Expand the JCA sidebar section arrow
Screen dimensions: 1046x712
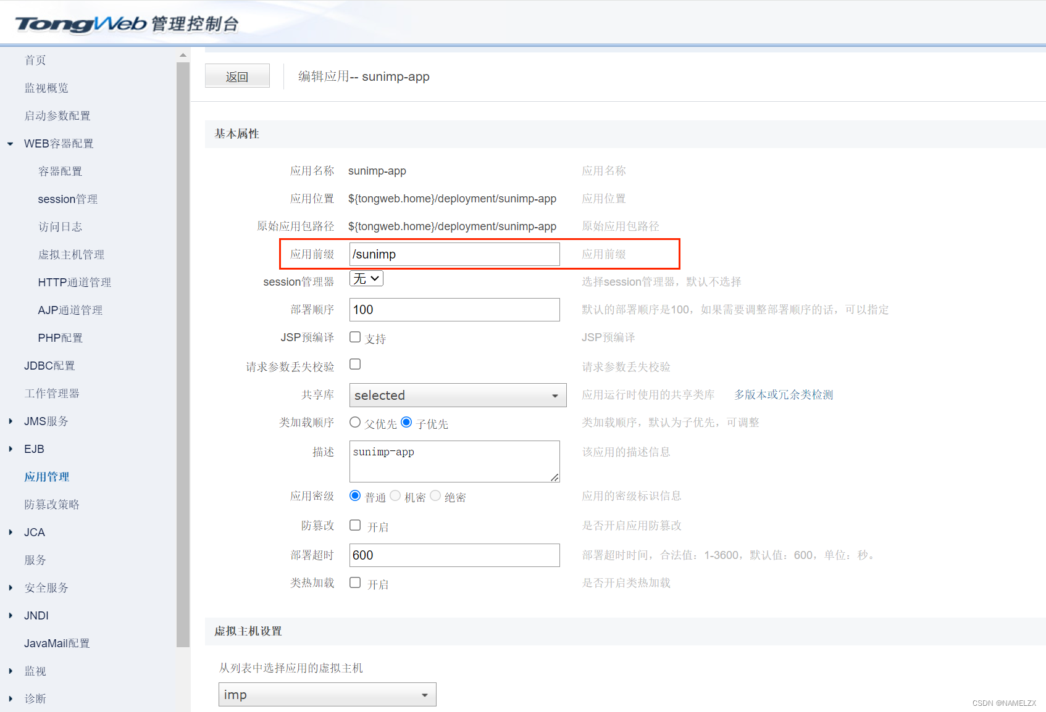pyautogui.click(x=10, y=532)
